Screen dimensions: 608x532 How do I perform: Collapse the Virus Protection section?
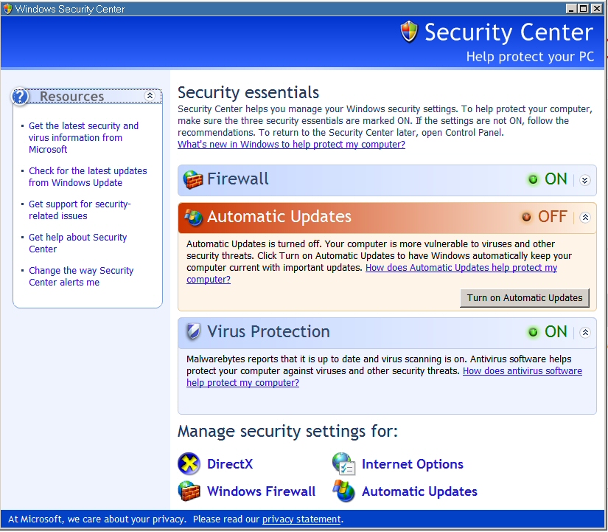pyautogui.click(x=584, y=332)
